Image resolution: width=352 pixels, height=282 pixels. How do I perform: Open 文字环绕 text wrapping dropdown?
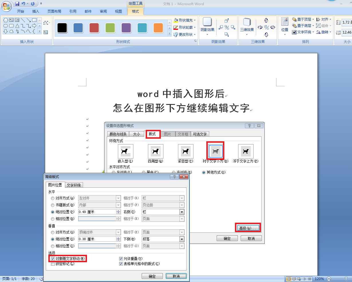[303, 32]
